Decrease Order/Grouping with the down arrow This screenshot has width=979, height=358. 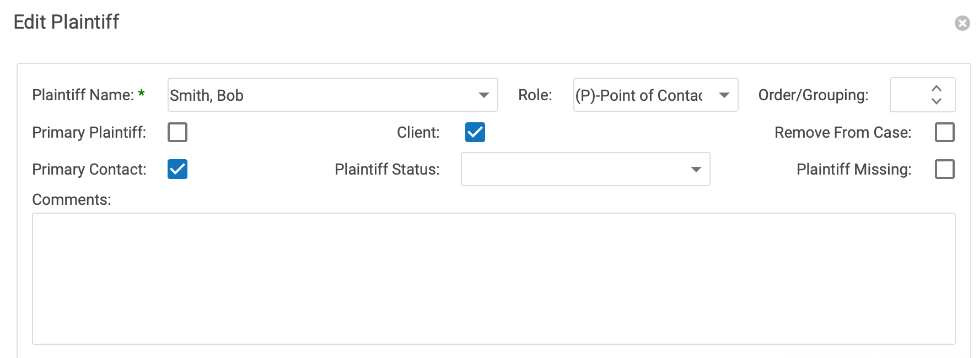coord(936,101)
